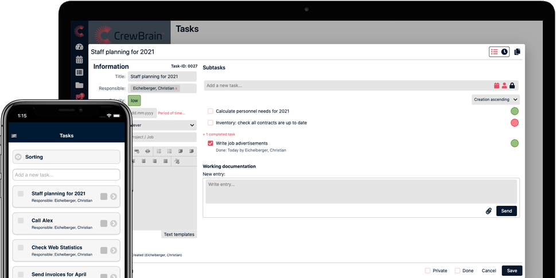Uncheck 'Write job advertisements' subtask
This screenshot has height=278, width=556.
tap(211, 143)
